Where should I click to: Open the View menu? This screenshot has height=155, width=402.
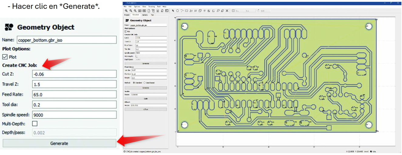[x=144, y=6]
